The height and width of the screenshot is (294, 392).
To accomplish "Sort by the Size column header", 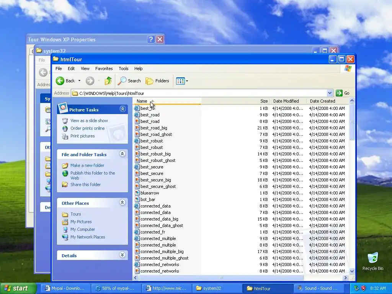I will tap(235, 101).
